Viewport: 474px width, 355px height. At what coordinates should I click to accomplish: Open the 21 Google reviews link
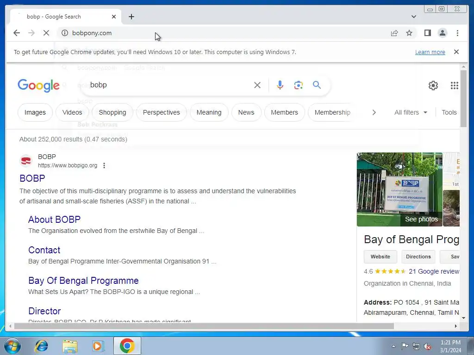434,271
